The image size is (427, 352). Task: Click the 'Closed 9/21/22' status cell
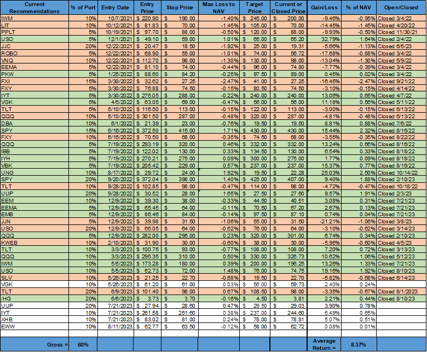(401, 82)
